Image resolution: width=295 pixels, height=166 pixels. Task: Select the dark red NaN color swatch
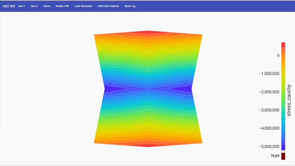[283, 156]
